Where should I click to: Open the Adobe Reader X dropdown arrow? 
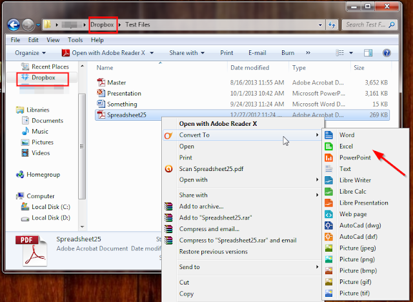(152, 53)
